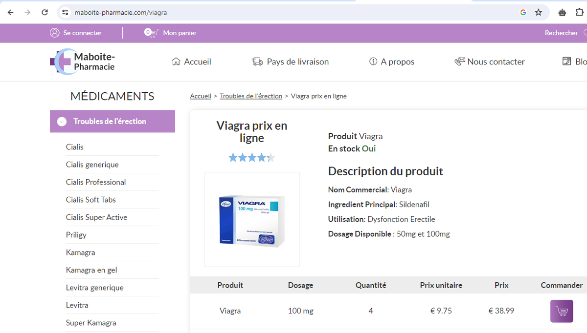The width and height of the screenshot is (587, 333).
Task: Open Kamagra in sidebar list
Action: pos(81,252)
